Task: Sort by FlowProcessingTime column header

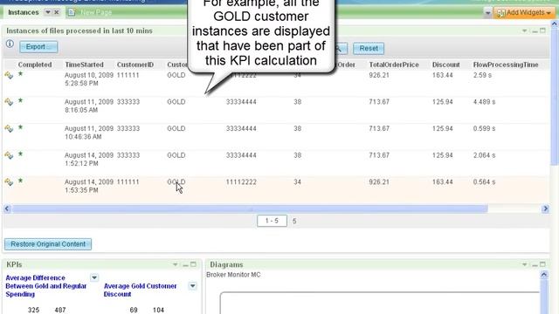Action: click(x=506, y=65)
